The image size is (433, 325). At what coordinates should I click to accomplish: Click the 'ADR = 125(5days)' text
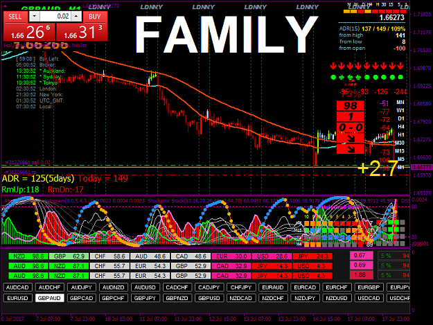click(x=38, y=179)
